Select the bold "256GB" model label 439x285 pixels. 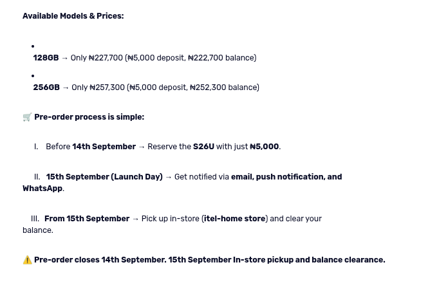click(46, 87)
